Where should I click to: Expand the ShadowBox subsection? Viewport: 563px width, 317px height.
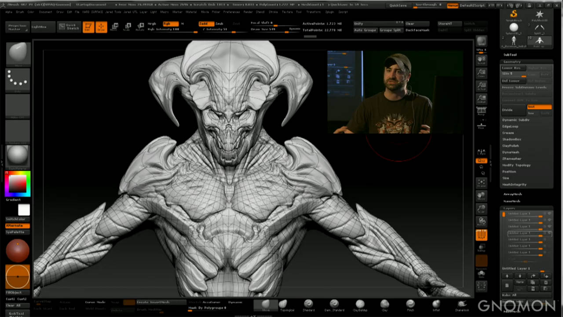512,139
